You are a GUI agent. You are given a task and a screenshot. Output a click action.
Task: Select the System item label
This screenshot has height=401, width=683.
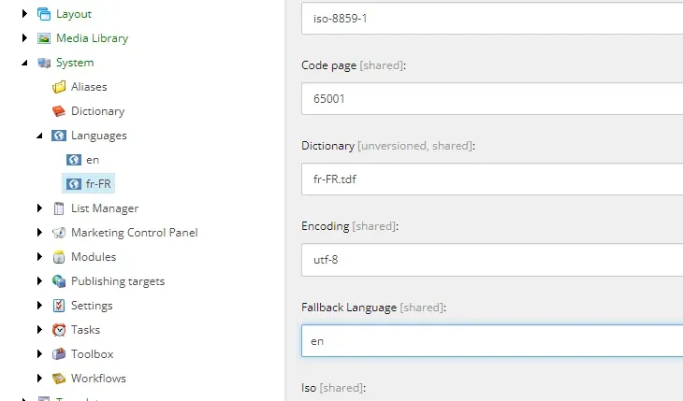pyautogui.click(x=75, y=63)
